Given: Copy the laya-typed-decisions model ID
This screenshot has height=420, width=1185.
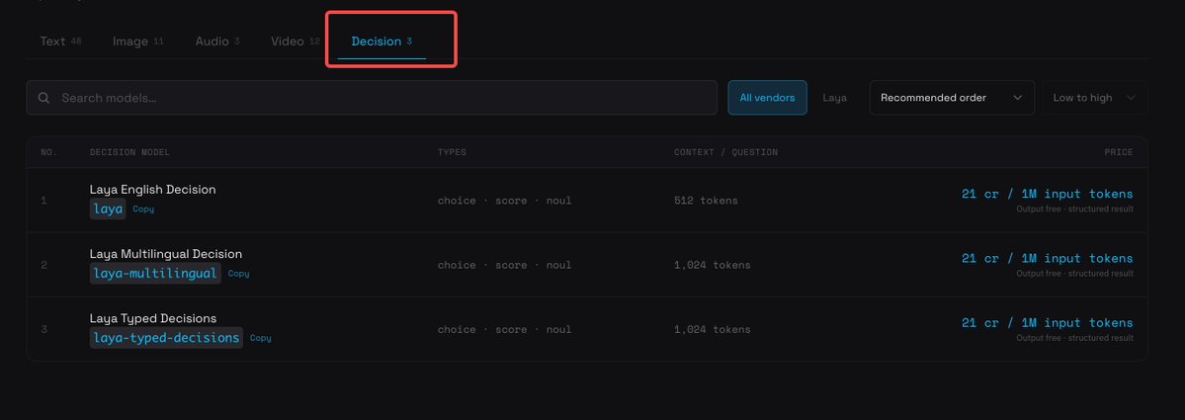Looking at the screenshot, I should click(261, 338).
